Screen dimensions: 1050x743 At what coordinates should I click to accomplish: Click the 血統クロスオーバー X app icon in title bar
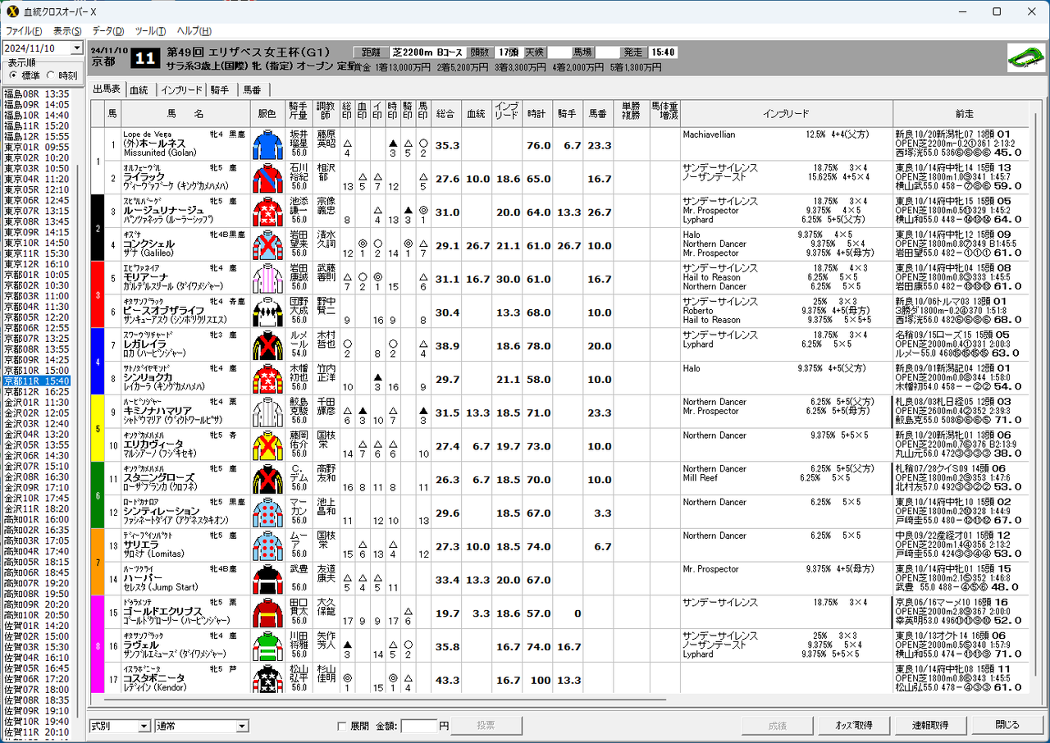point(12,11)
